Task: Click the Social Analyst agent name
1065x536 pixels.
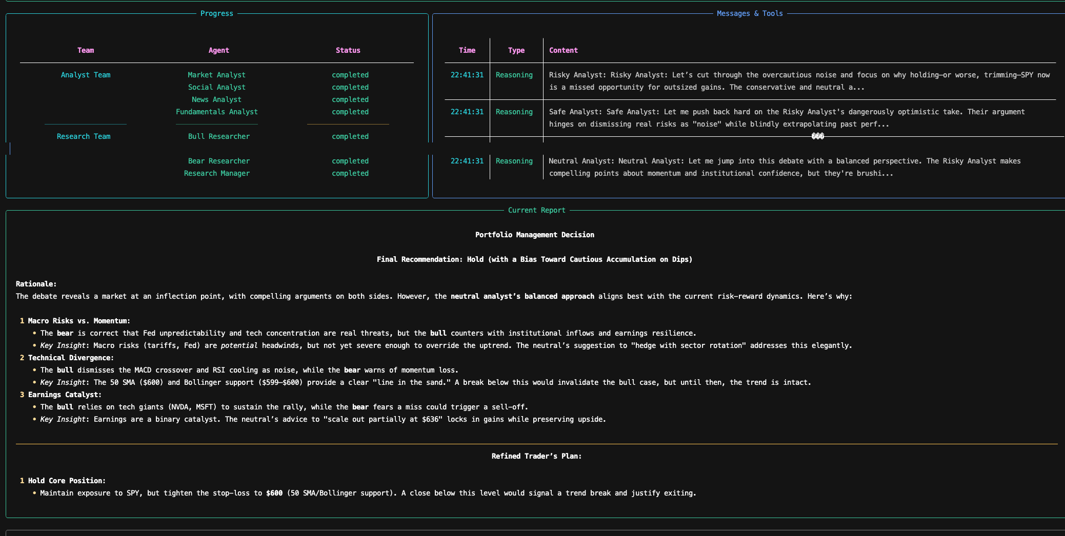Action: pos(217,87)
